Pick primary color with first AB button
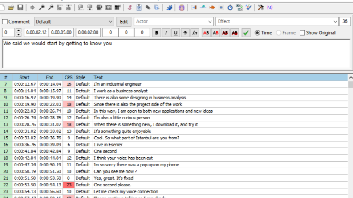 tap(206, 33)
